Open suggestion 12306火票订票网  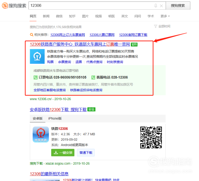pos(102,35)
